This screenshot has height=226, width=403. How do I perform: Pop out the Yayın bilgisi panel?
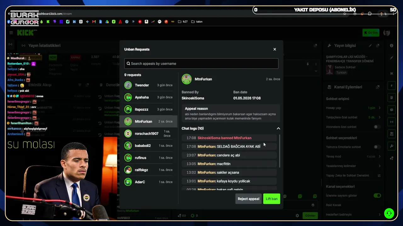click(x=378, y=46)
